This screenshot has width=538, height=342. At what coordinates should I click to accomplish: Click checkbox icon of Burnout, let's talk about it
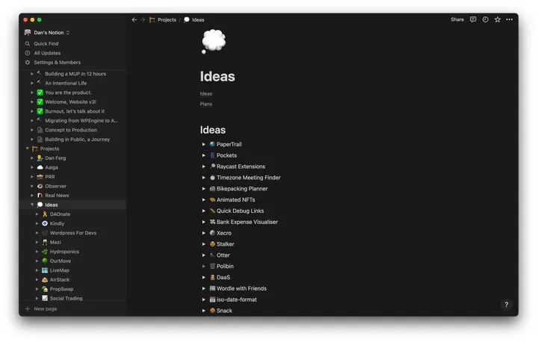(40, 111)
